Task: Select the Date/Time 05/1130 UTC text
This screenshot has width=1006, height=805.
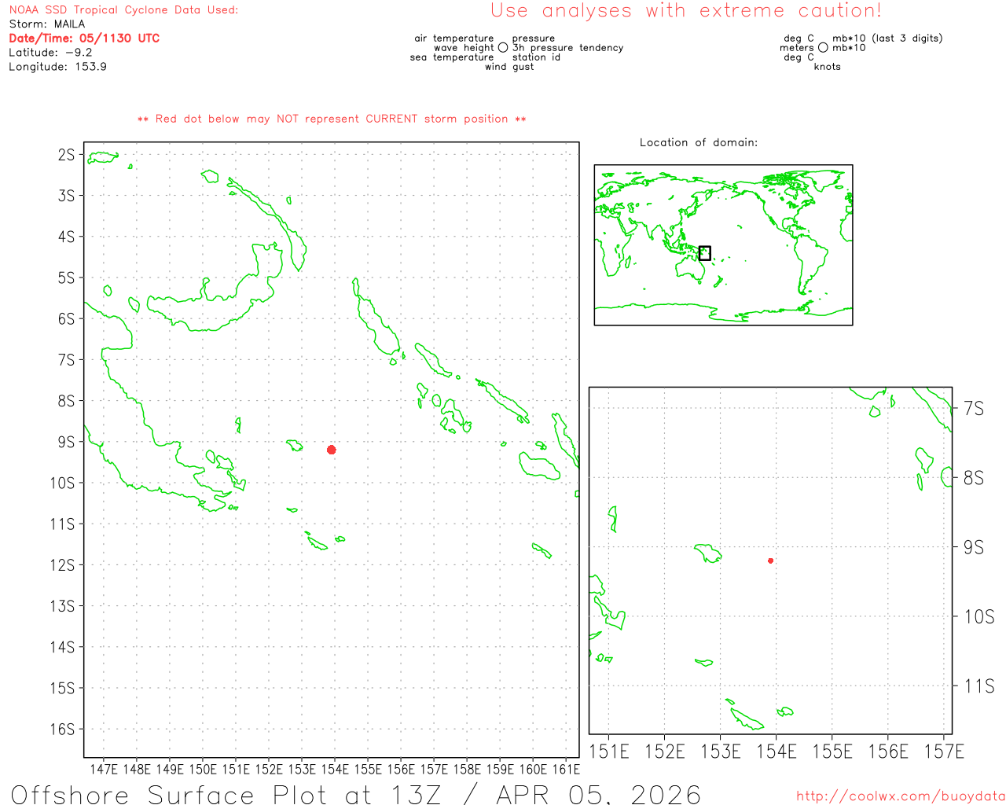Action: 84,39
